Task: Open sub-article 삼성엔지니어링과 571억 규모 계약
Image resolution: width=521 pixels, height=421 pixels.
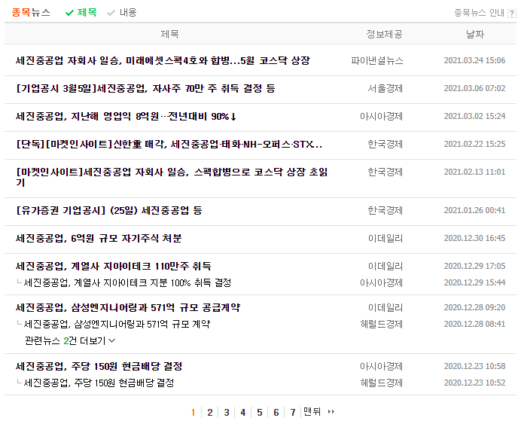Action: pos(117,324)
